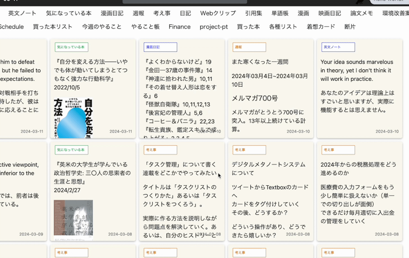Open the 漫画日記 category in the navigation
Screen dimensions: 409x258
[x=111, y=13]
